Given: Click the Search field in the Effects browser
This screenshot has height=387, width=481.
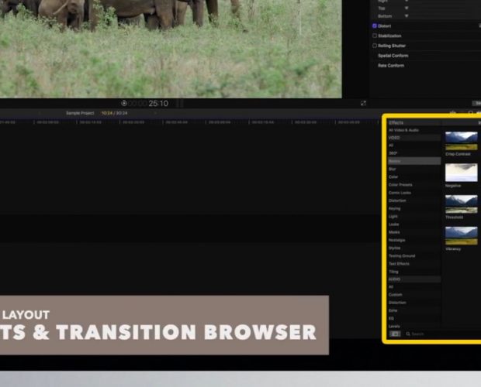Looking at the screenshot, I should pos(441,334).
